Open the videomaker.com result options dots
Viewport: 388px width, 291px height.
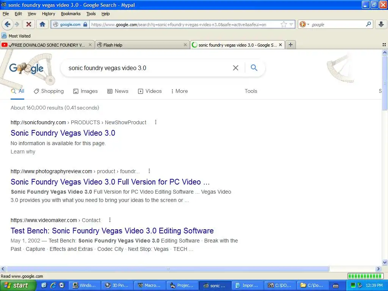pos(110,220)
